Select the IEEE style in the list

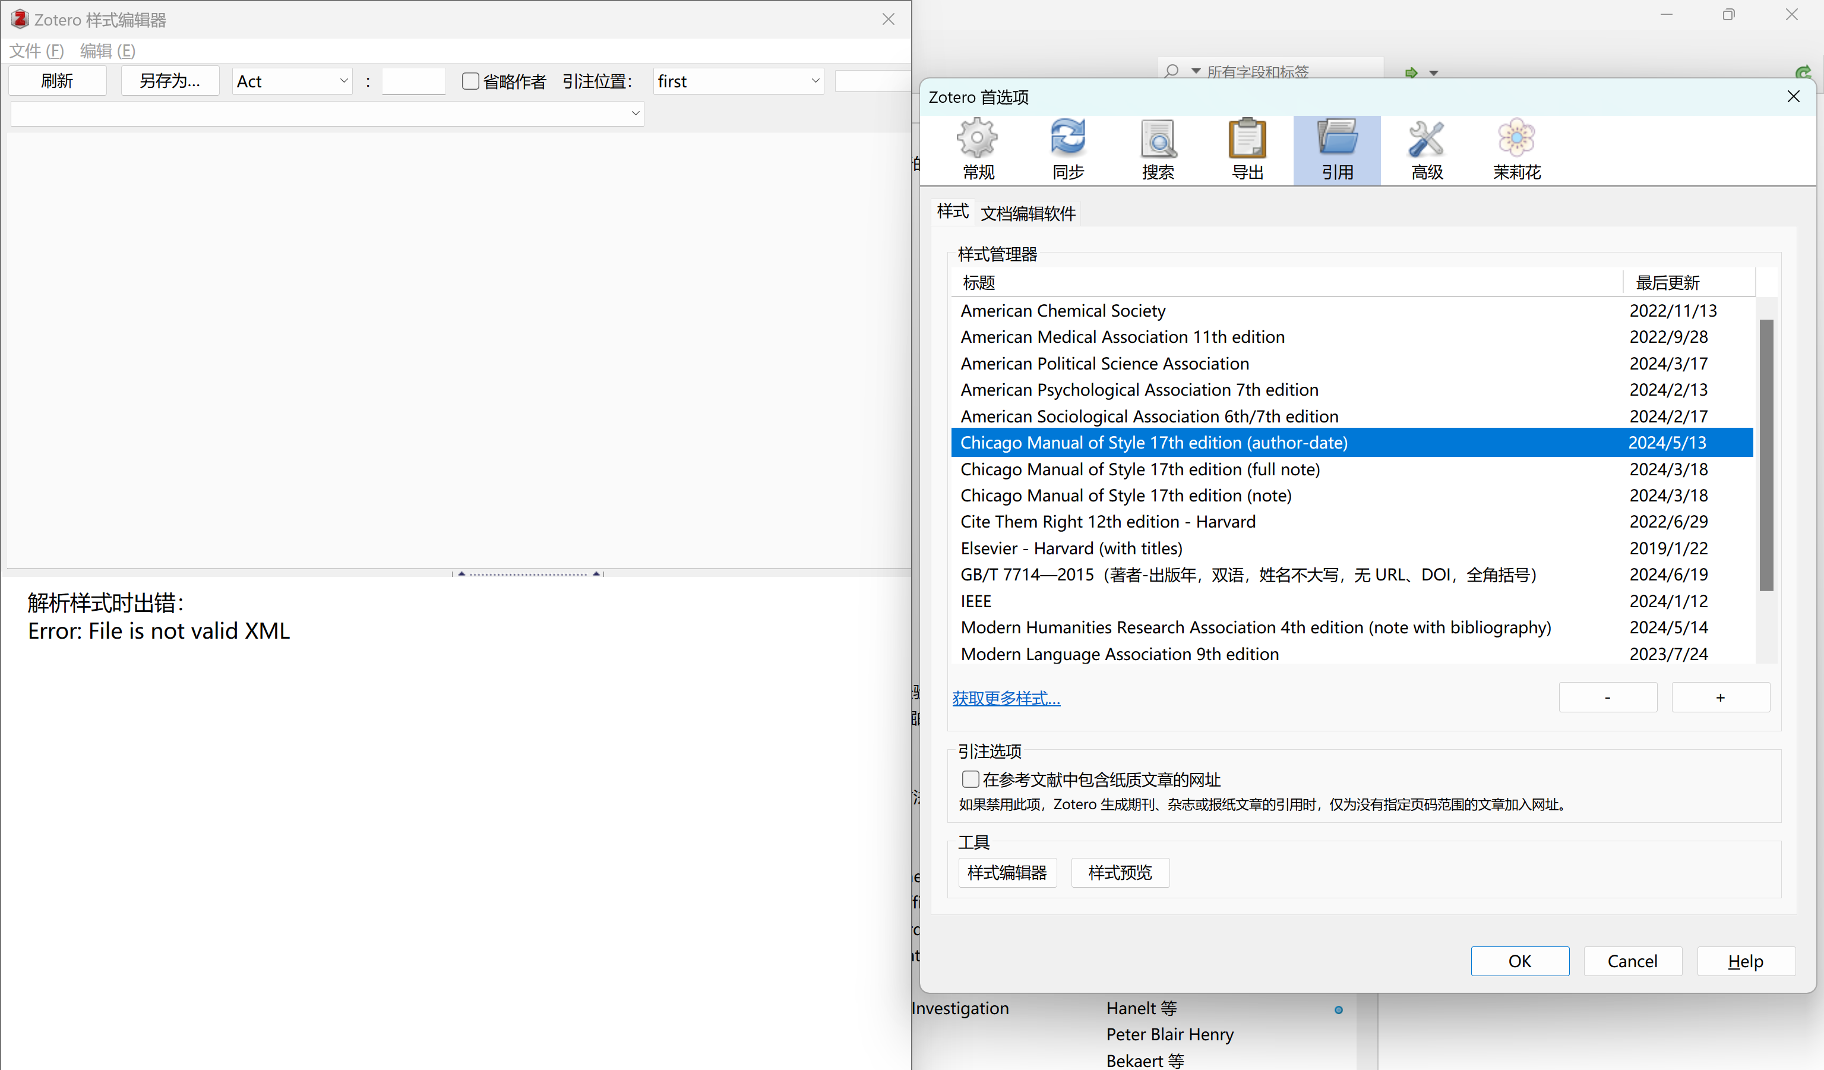976,601
